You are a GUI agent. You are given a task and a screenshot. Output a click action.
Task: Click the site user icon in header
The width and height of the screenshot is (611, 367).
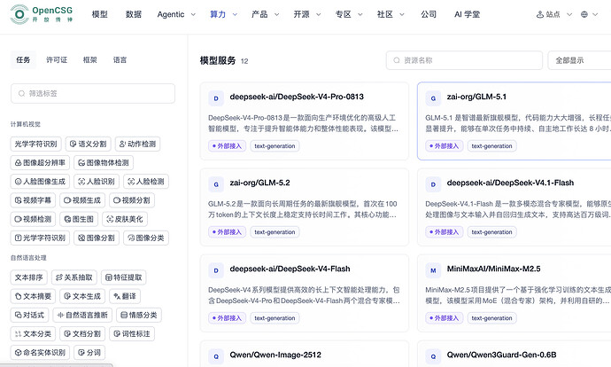540,14
